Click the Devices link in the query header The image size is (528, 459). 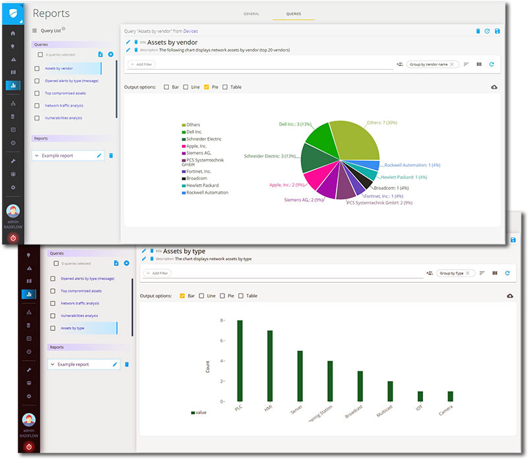(190, 31)
